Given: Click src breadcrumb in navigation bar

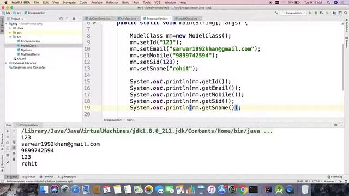Looking at the screenshot, I should [17, 13].
